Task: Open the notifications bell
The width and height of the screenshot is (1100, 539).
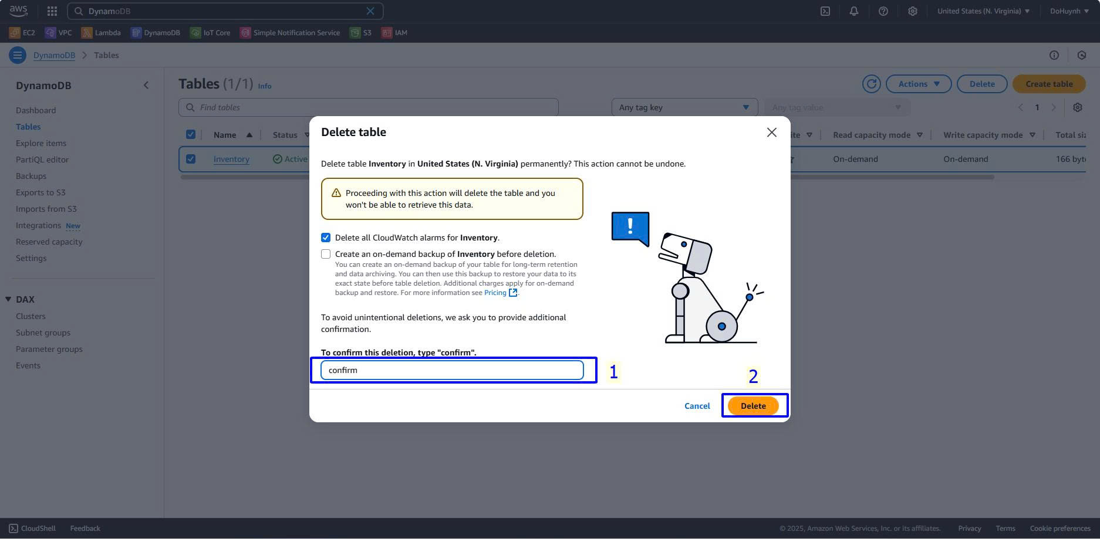Action: click(854, 11)
